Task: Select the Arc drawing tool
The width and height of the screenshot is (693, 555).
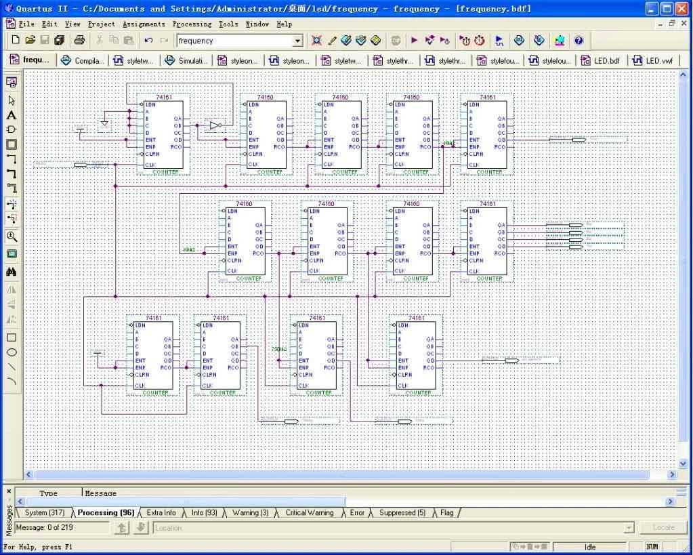Action: tap(12, 382)
